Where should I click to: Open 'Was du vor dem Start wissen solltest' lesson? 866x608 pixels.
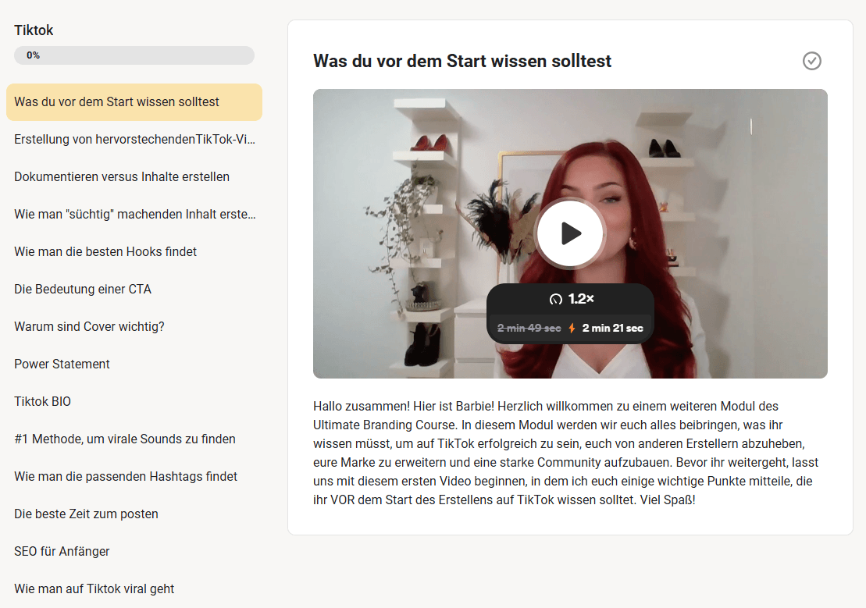click(x=134, y=102)
